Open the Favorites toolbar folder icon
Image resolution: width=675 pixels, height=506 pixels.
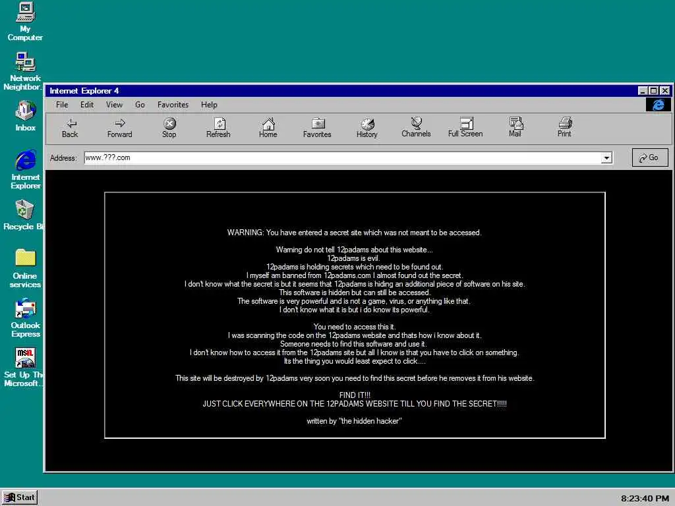(x=318, y=128)
